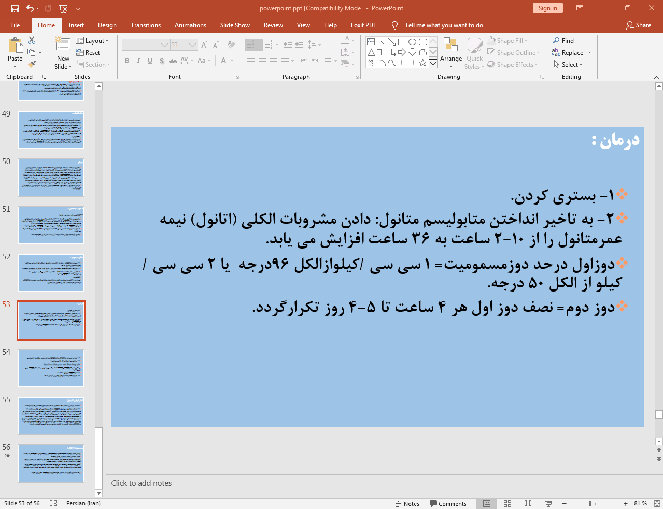Center align the paragraph text
Screen dimensions: 663x509
click(x=262, y=61)
